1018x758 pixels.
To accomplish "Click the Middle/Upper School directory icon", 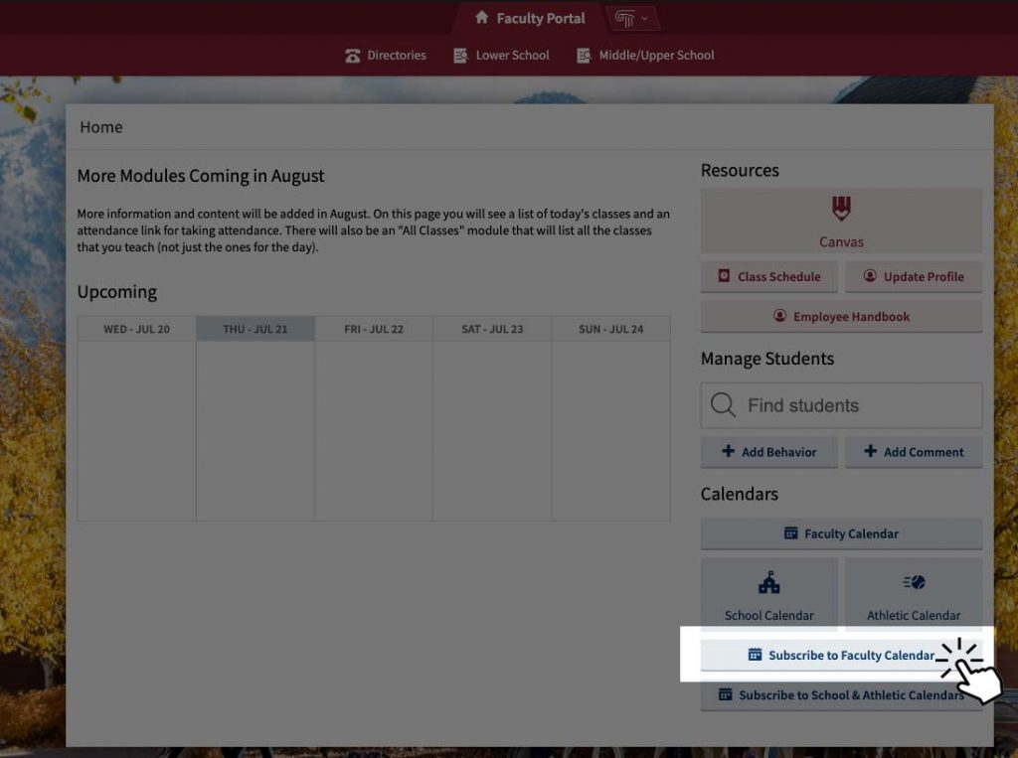I will click(585, 56).
